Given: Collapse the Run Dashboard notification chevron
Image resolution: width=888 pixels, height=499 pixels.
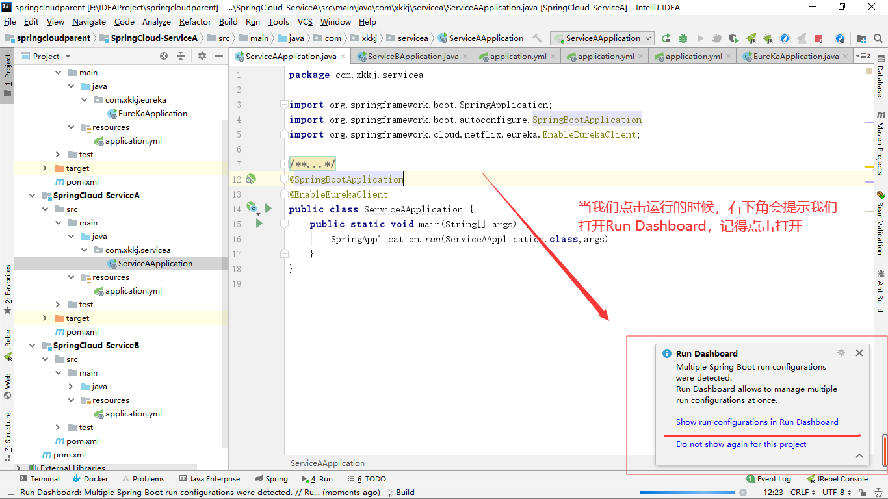Looking at the screenshot, I should pyautogui.click(x=859, y=456).
